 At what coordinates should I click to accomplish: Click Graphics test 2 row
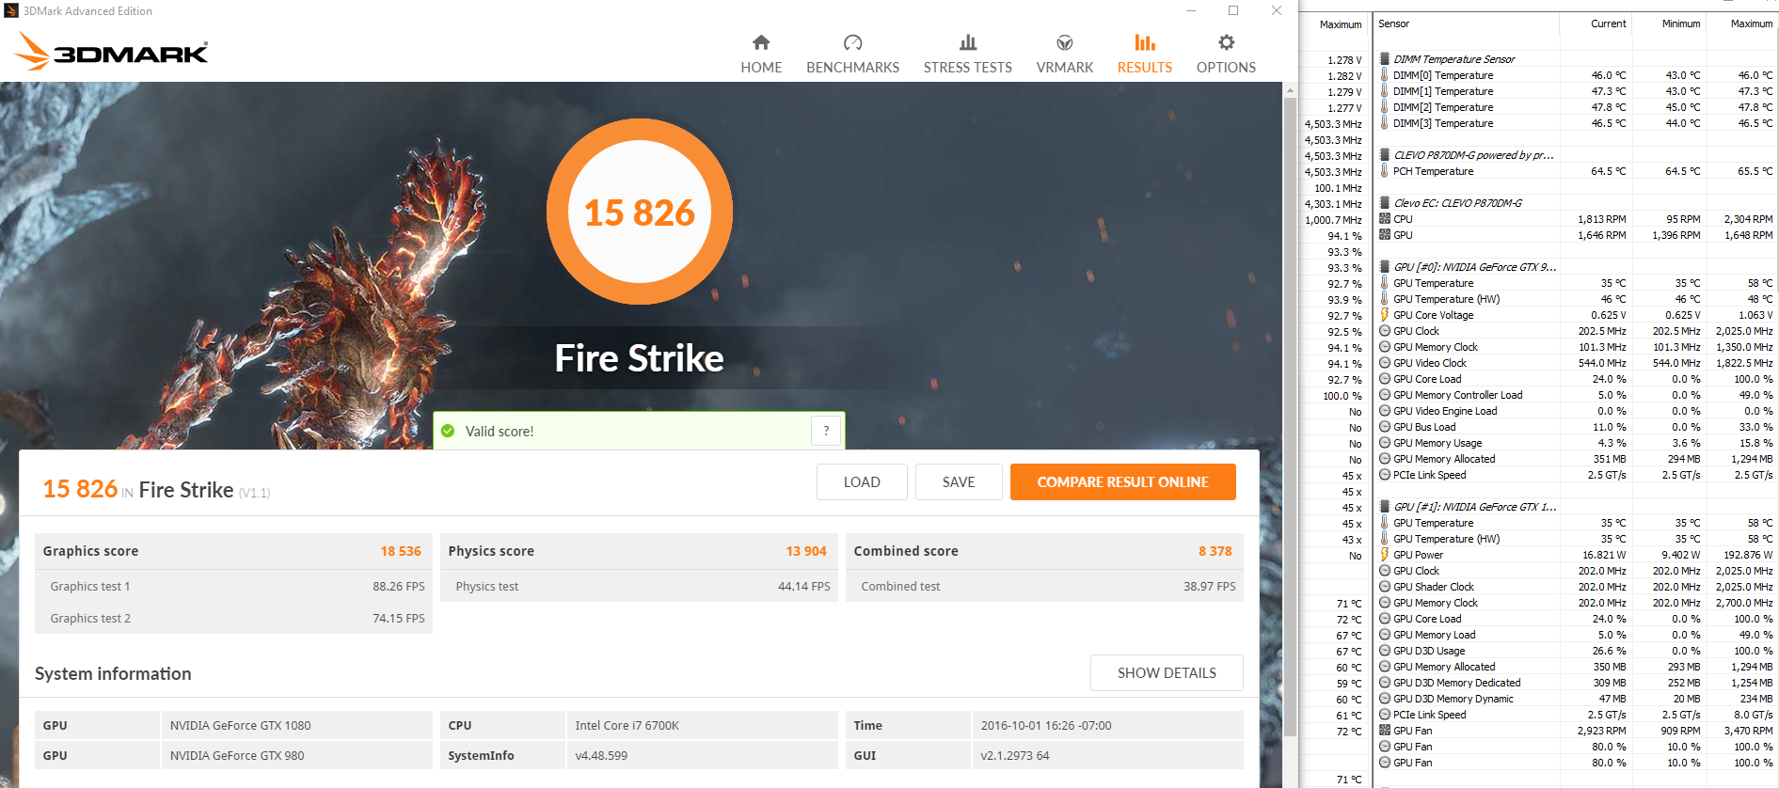coord(233,618)
